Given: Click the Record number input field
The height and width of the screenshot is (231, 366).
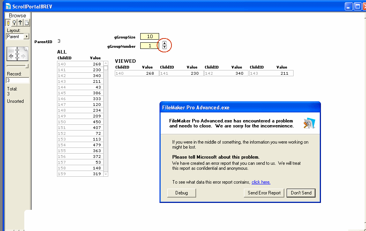Looking at the screenshot, I should [18, 80].
